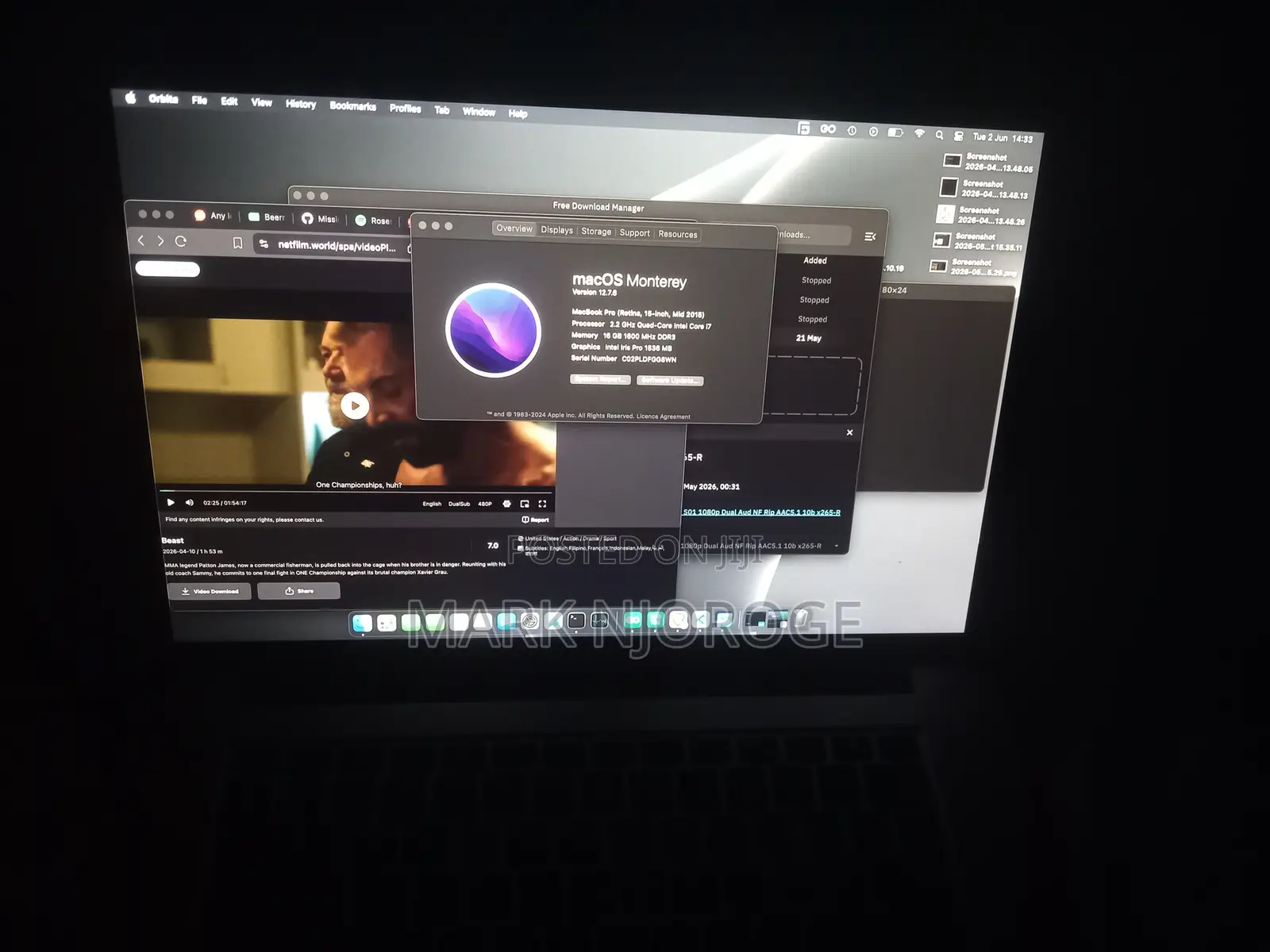Click the System Report button

click(600, 379)
